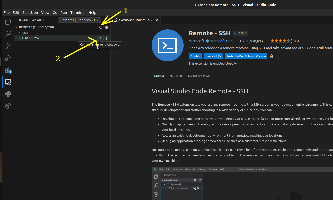Open the Run menu
The height and width of the screenshot is (200, 333).
tap(64, 12)
